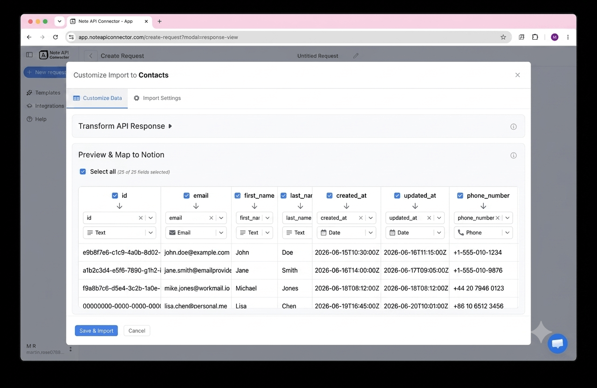The width and height of the screenshot is (597, 388).
Task: Go back with Create Request chevron button
Action: click(91, 56)
